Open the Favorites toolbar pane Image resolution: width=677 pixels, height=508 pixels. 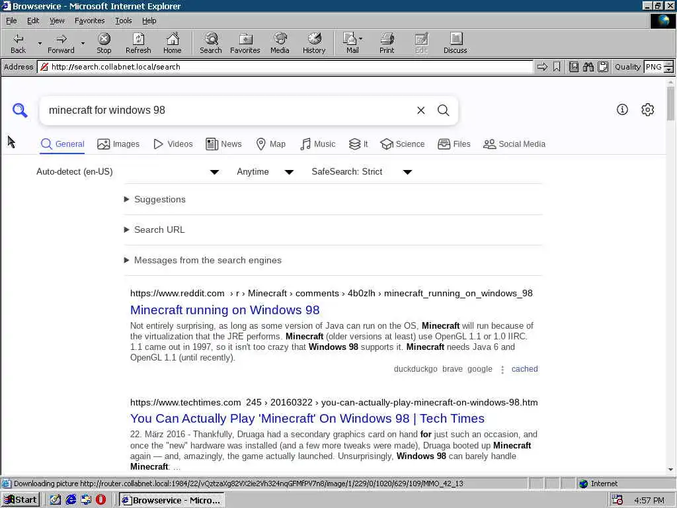245,43
